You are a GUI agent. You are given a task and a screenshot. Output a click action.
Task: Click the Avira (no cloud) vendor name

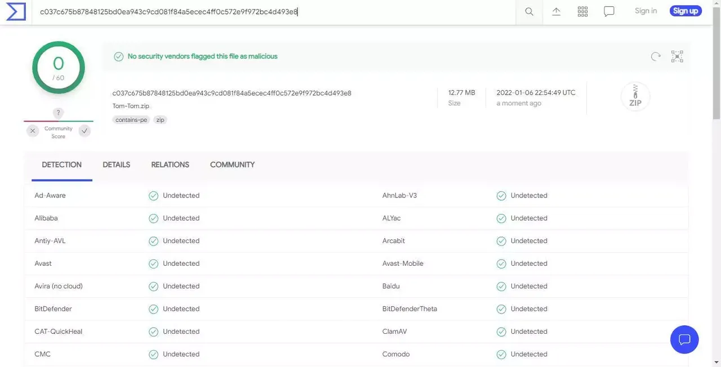click(x=59, y=287)
